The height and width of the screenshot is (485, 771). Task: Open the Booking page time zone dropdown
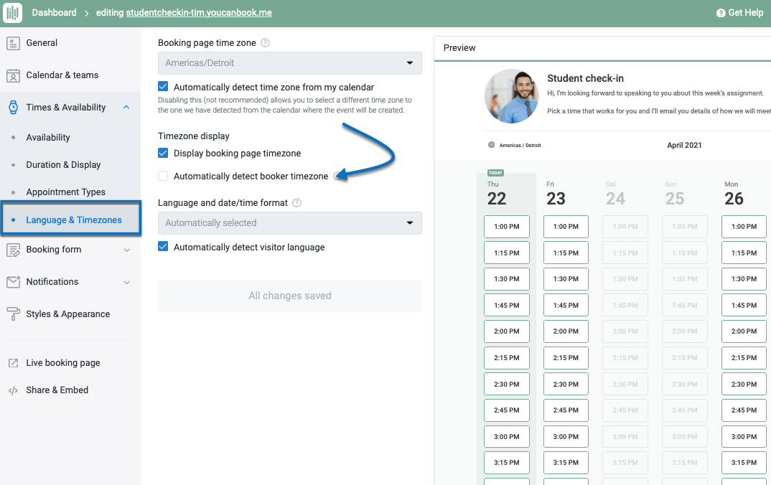click(x=289, y=63)
